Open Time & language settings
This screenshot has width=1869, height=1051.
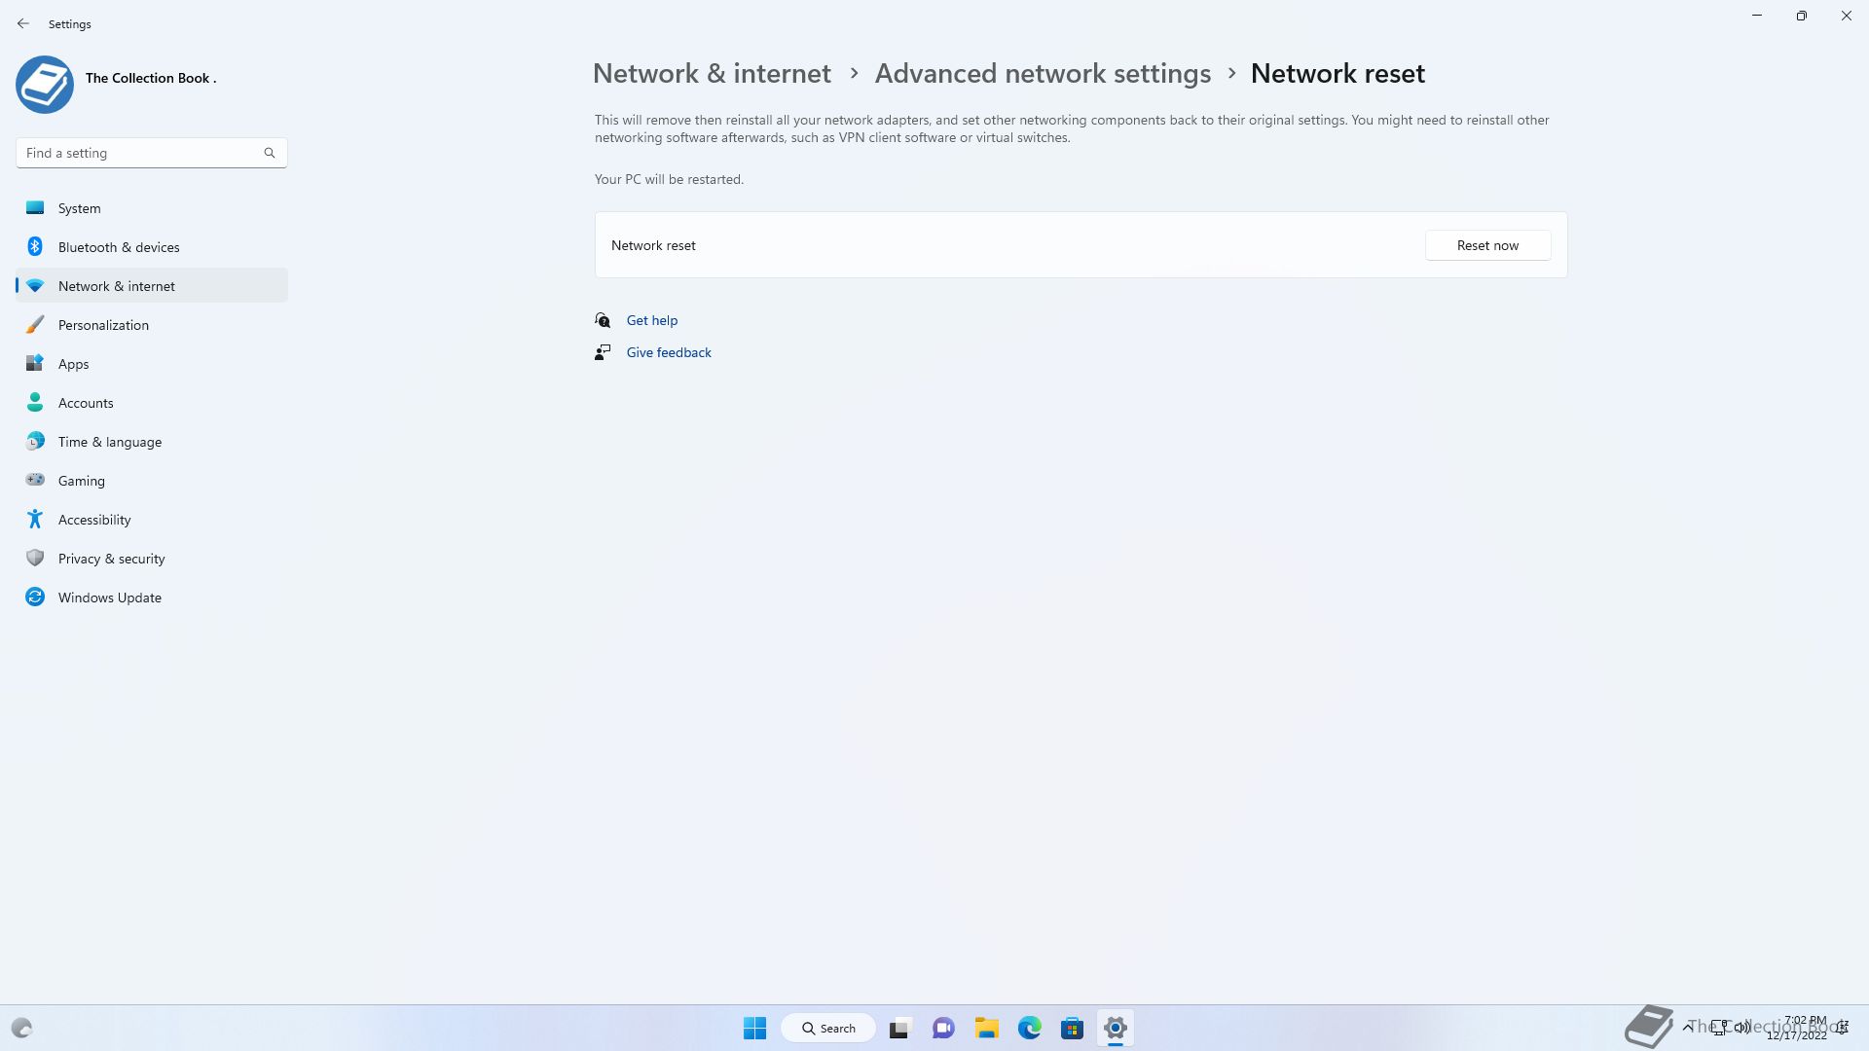[152, 442]
